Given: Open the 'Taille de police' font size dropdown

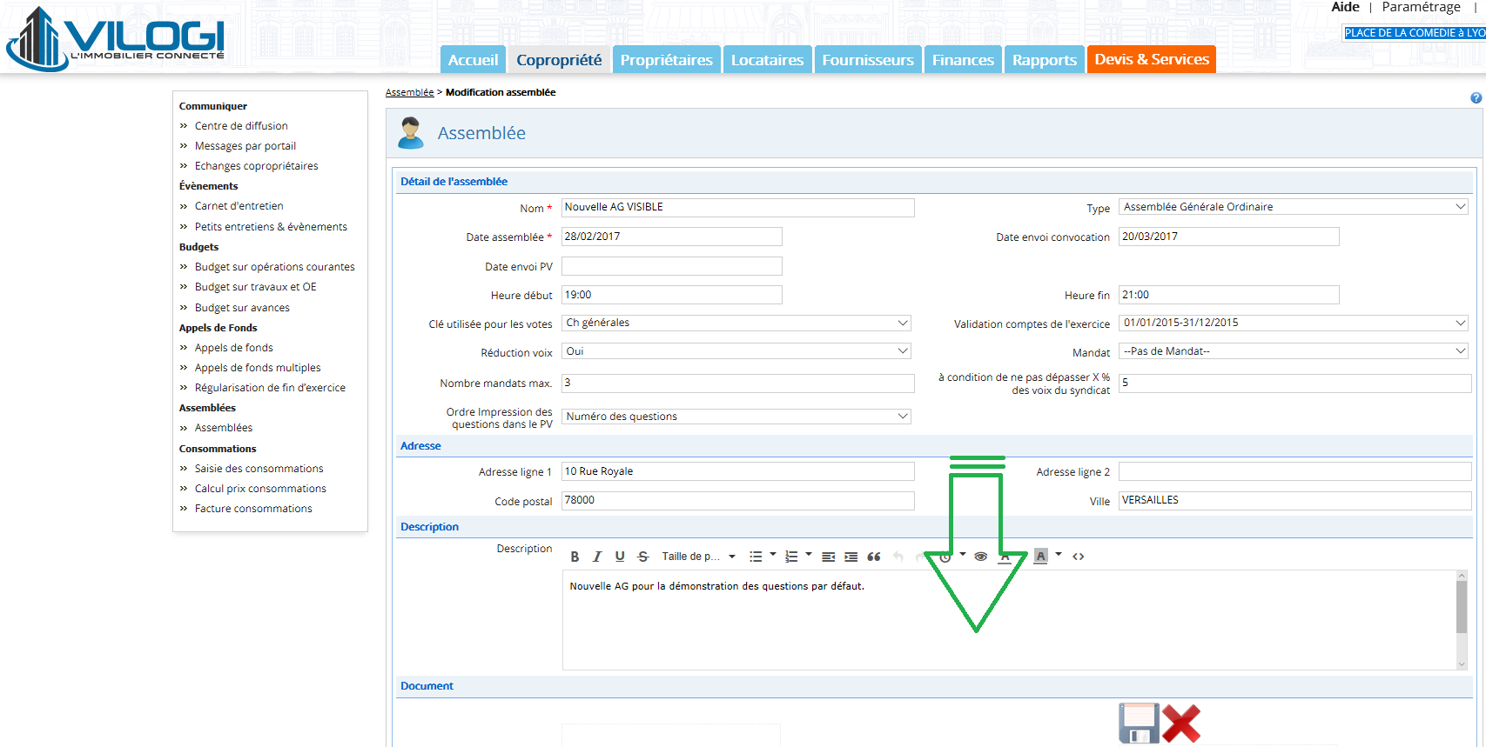Looking at the screenshot, I should pyautogui.click(x=698, y=557).
